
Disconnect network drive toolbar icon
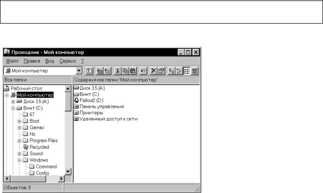tap(108, 71)
